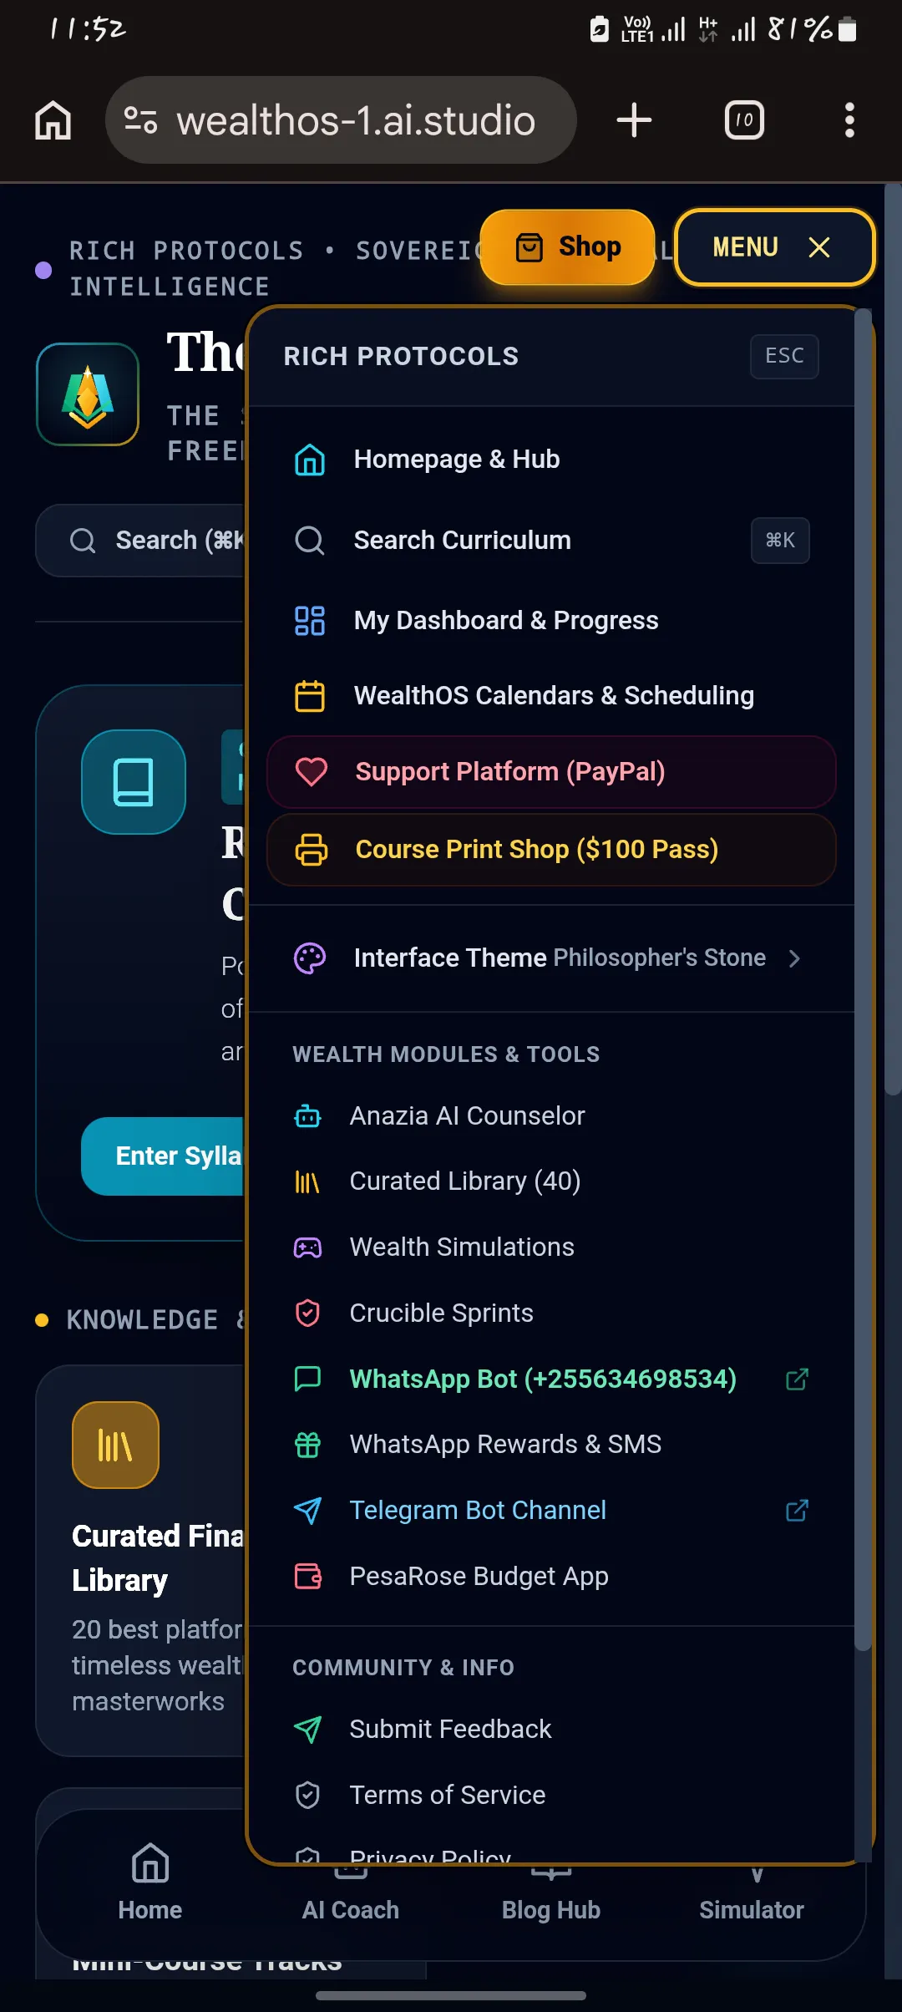Click the library books icon in the menu
This screenshot has width=902, height=2012.
click(x=308, y=1182)
